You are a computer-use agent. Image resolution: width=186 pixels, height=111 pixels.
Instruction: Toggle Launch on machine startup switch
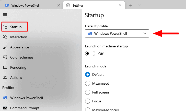(x=90, y=53)
